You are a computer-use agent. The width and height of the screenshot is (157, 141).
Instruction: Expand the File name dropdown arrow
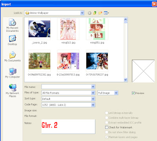pos(93,87)
